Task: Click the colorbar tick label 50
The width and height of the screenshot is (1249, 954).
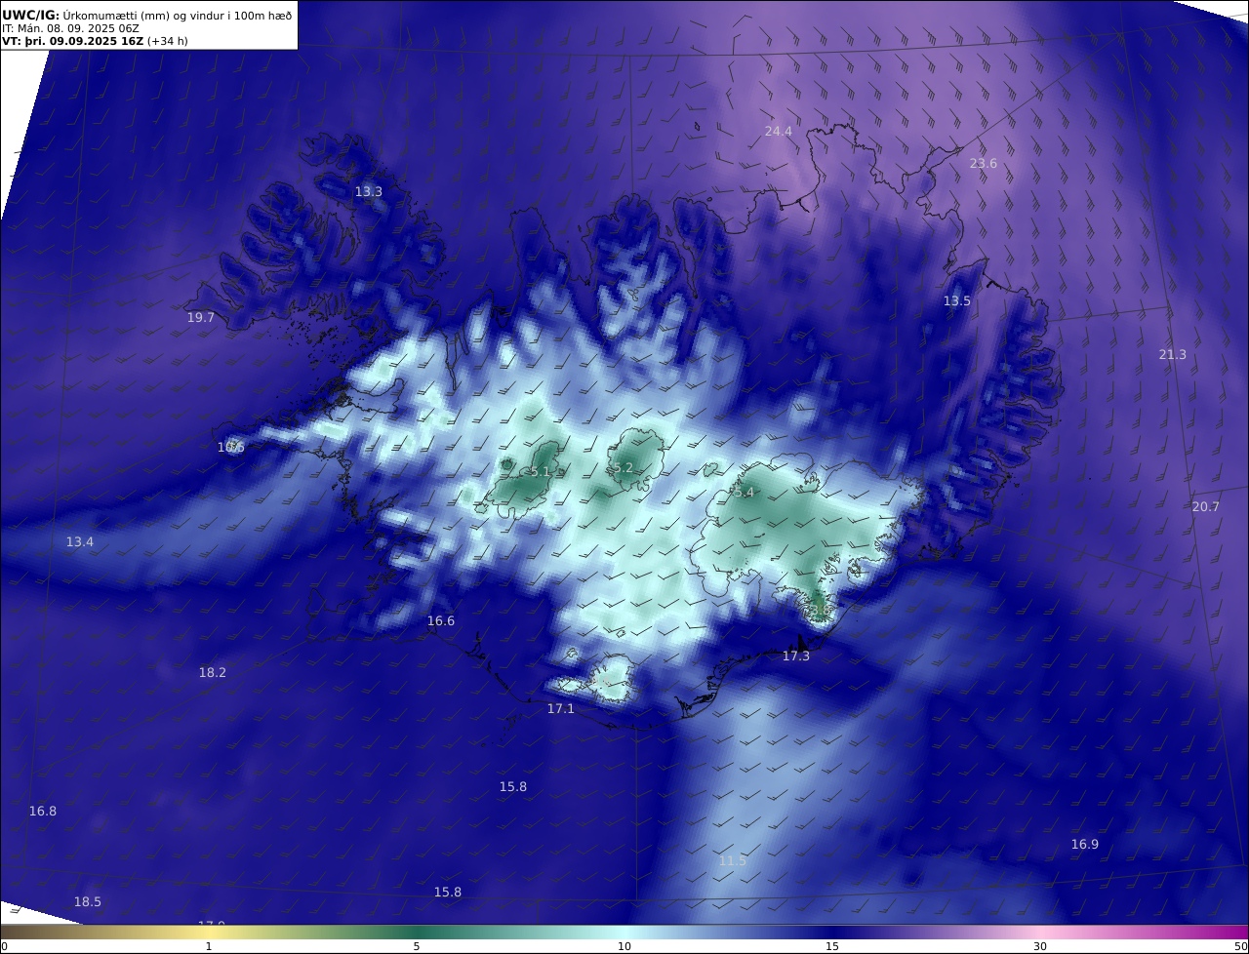Action: [x=1241, y=946]
